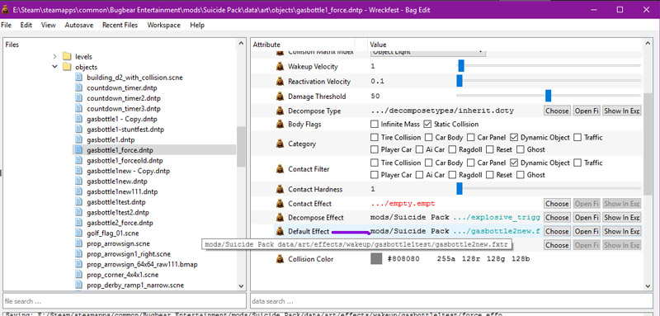
Task: Uncheck Static Collision body flag
Action: pos(427,124)
